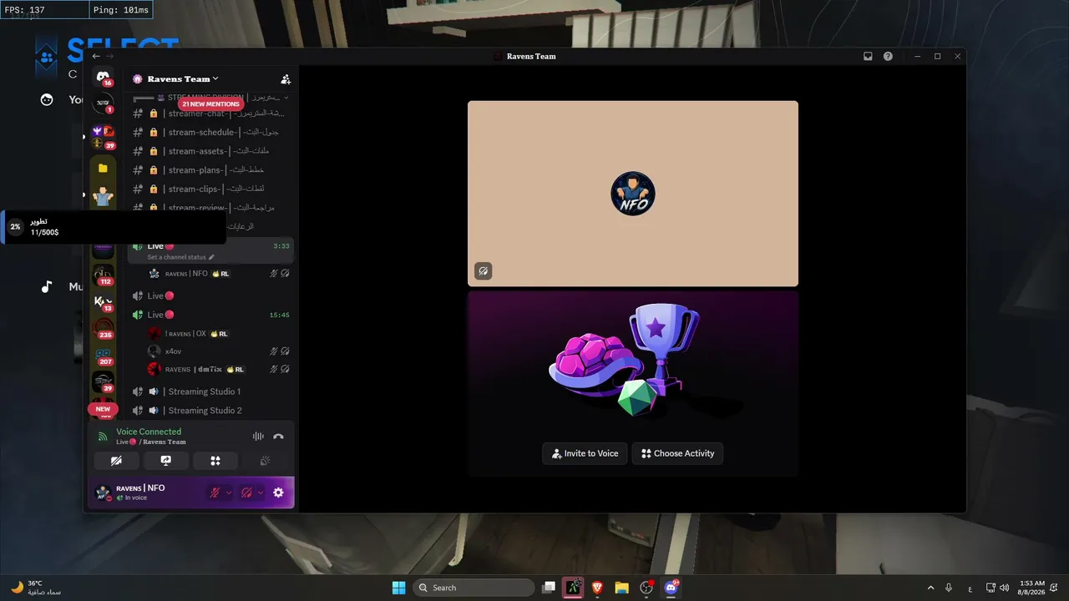Open Discord help icon in title bar
The height and width of the screenshot is (601, 1069).
tap(888, 56)
